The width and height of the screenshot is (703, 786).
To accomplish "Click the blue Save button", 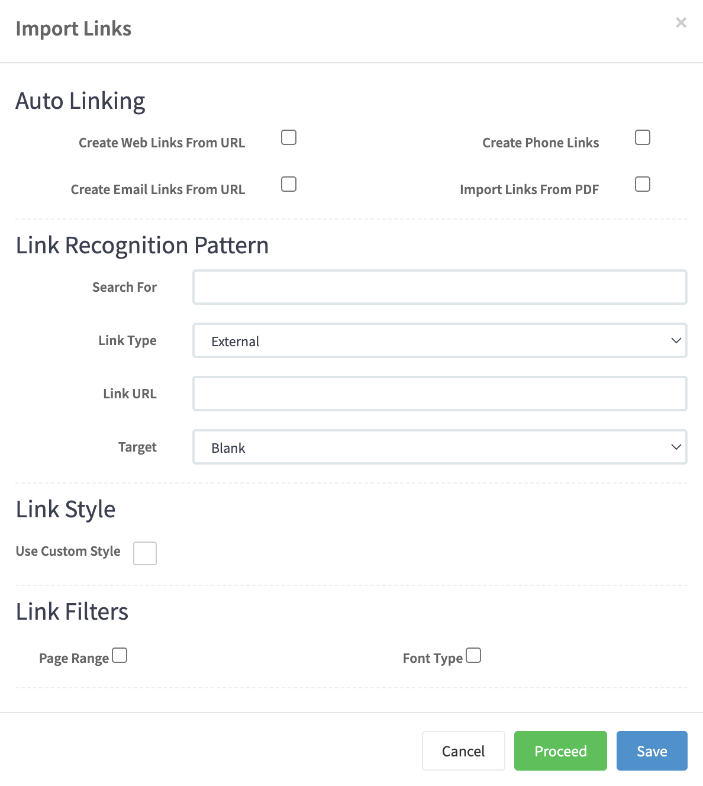I will (x=652, y=751).
